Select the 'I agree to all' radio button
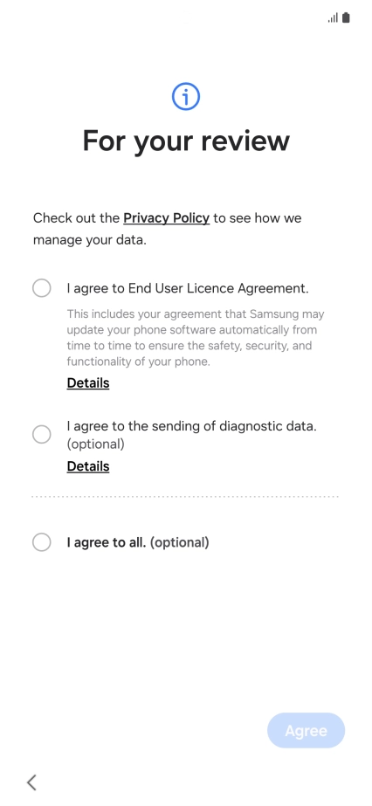The image size is (372, 806). pyautogui.click(x=42, y=541)
